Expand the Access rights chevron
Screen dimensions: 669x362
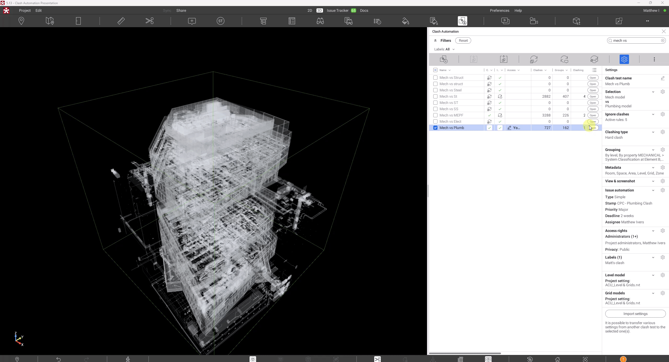coord(653,231)
